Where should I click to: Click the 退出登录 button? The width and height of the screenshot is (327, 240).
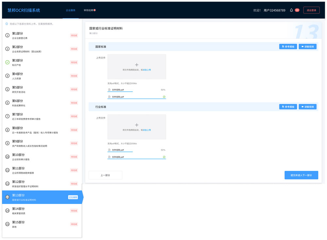311,10
